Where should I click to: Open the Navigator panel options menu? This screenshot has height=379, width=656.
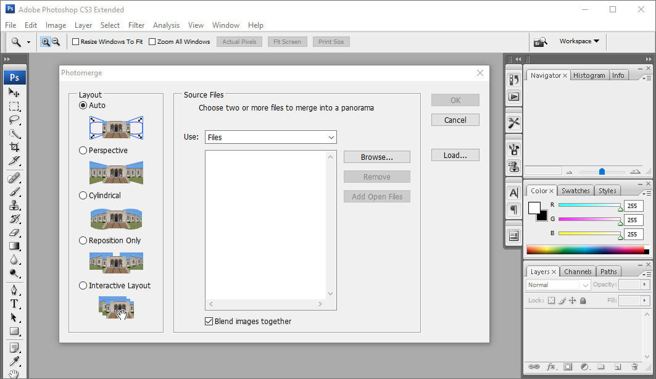pos(647,78)
